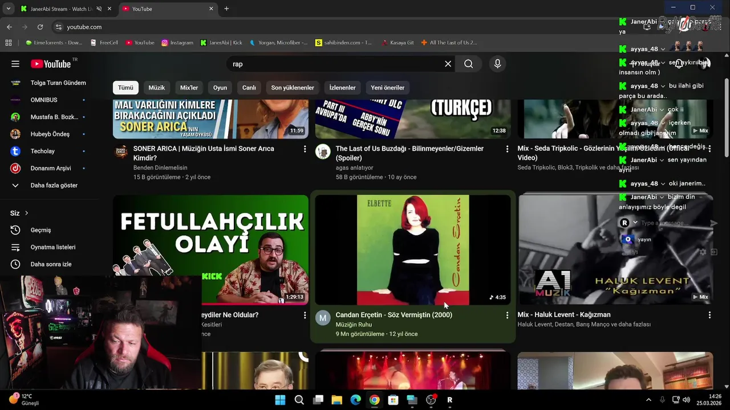
Task: Start voice search with the microphone icon
Action: (x=497, y=64)
